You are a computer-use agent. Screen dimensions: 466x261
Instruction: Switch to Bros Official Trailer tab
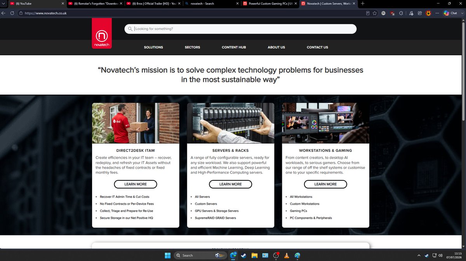click(154, 3)
